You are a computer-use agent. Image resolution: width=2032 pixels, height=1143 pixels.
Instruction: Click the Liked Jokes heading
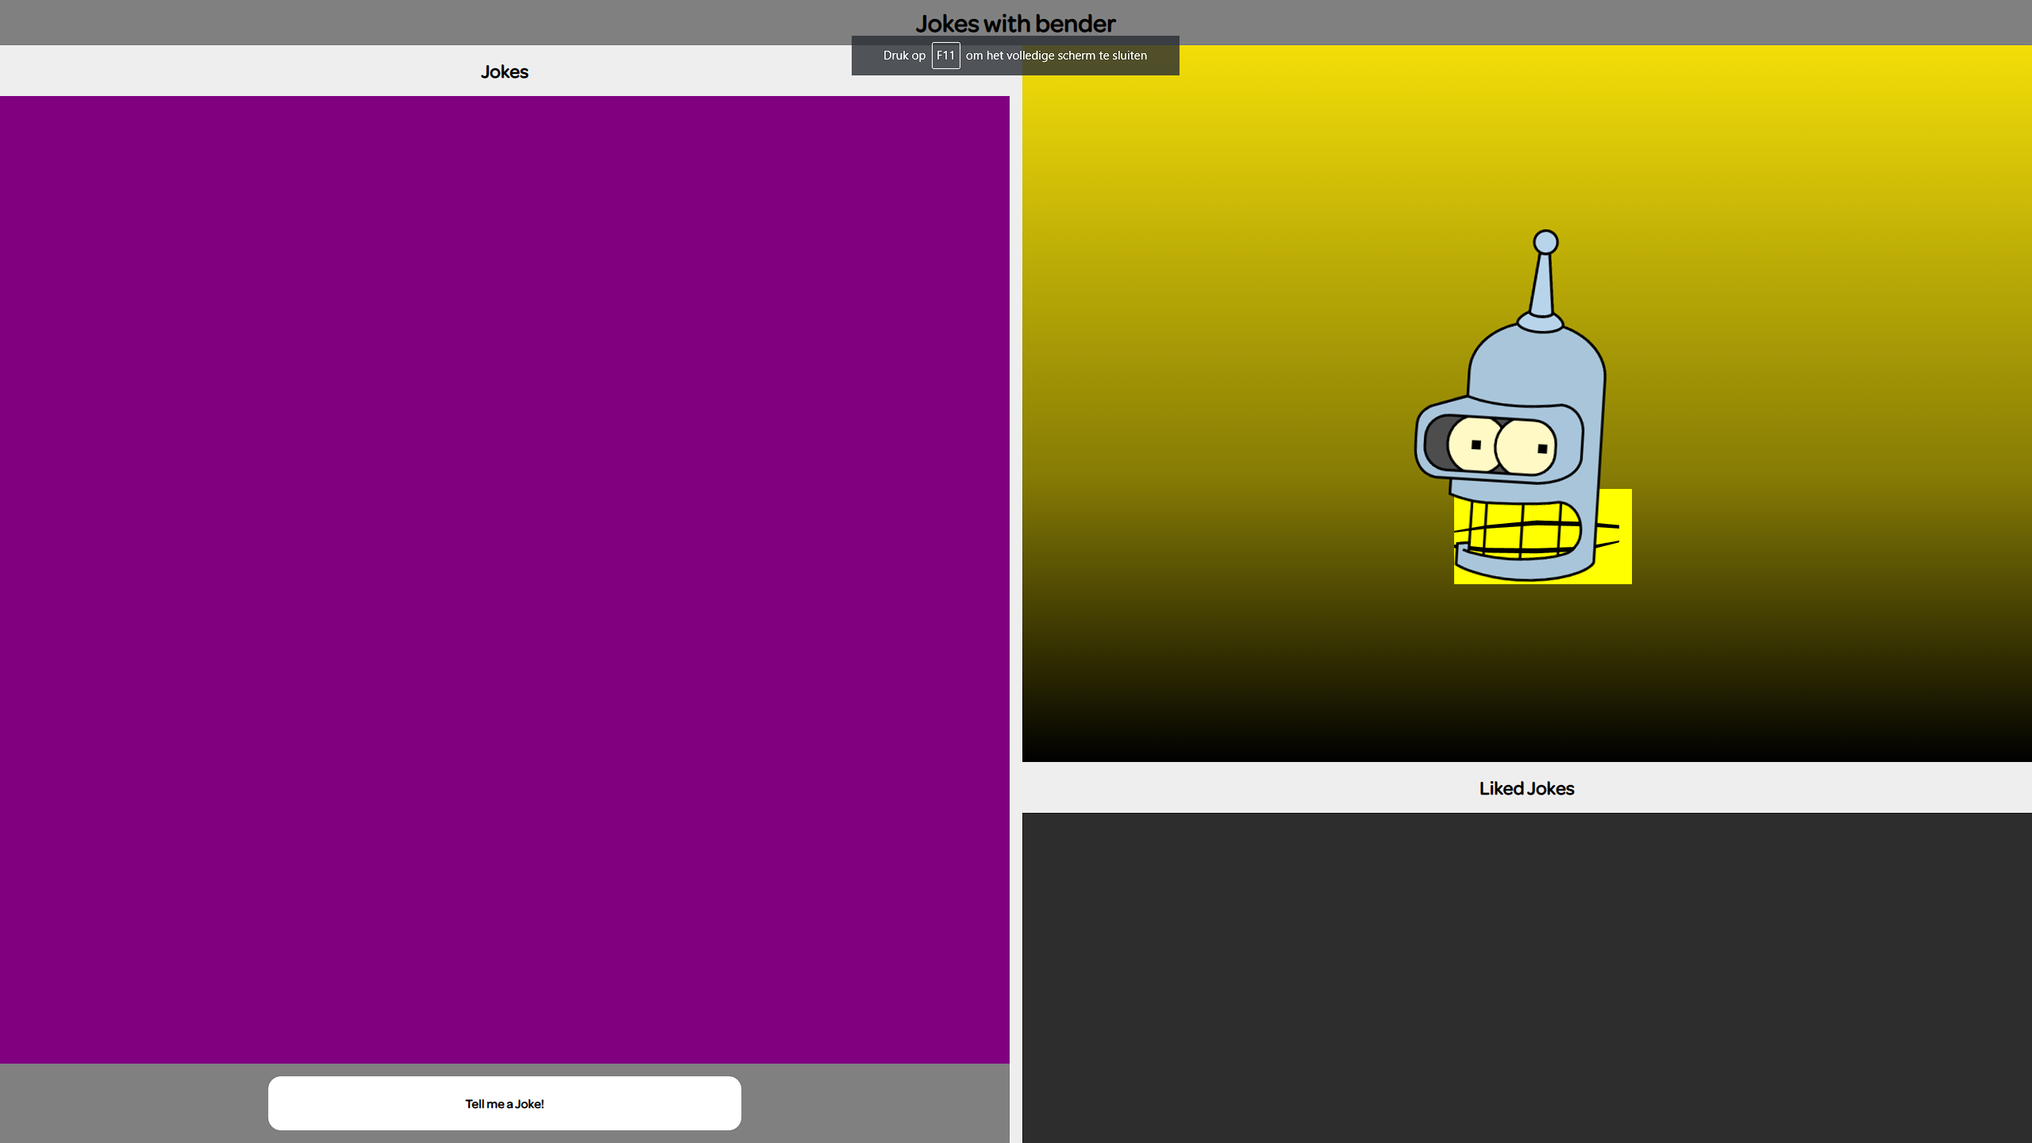(x=1526, y=788)
